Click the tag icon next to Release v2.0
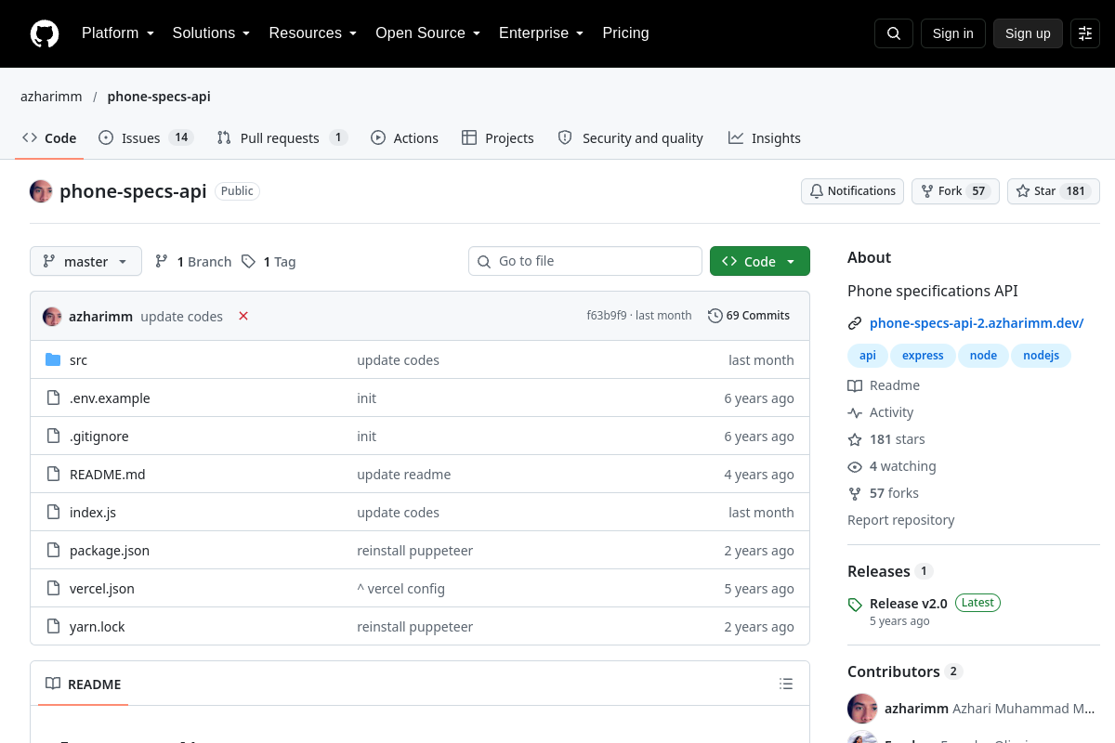The height and width of the screenshot is (743, 1115). [855, 605]
